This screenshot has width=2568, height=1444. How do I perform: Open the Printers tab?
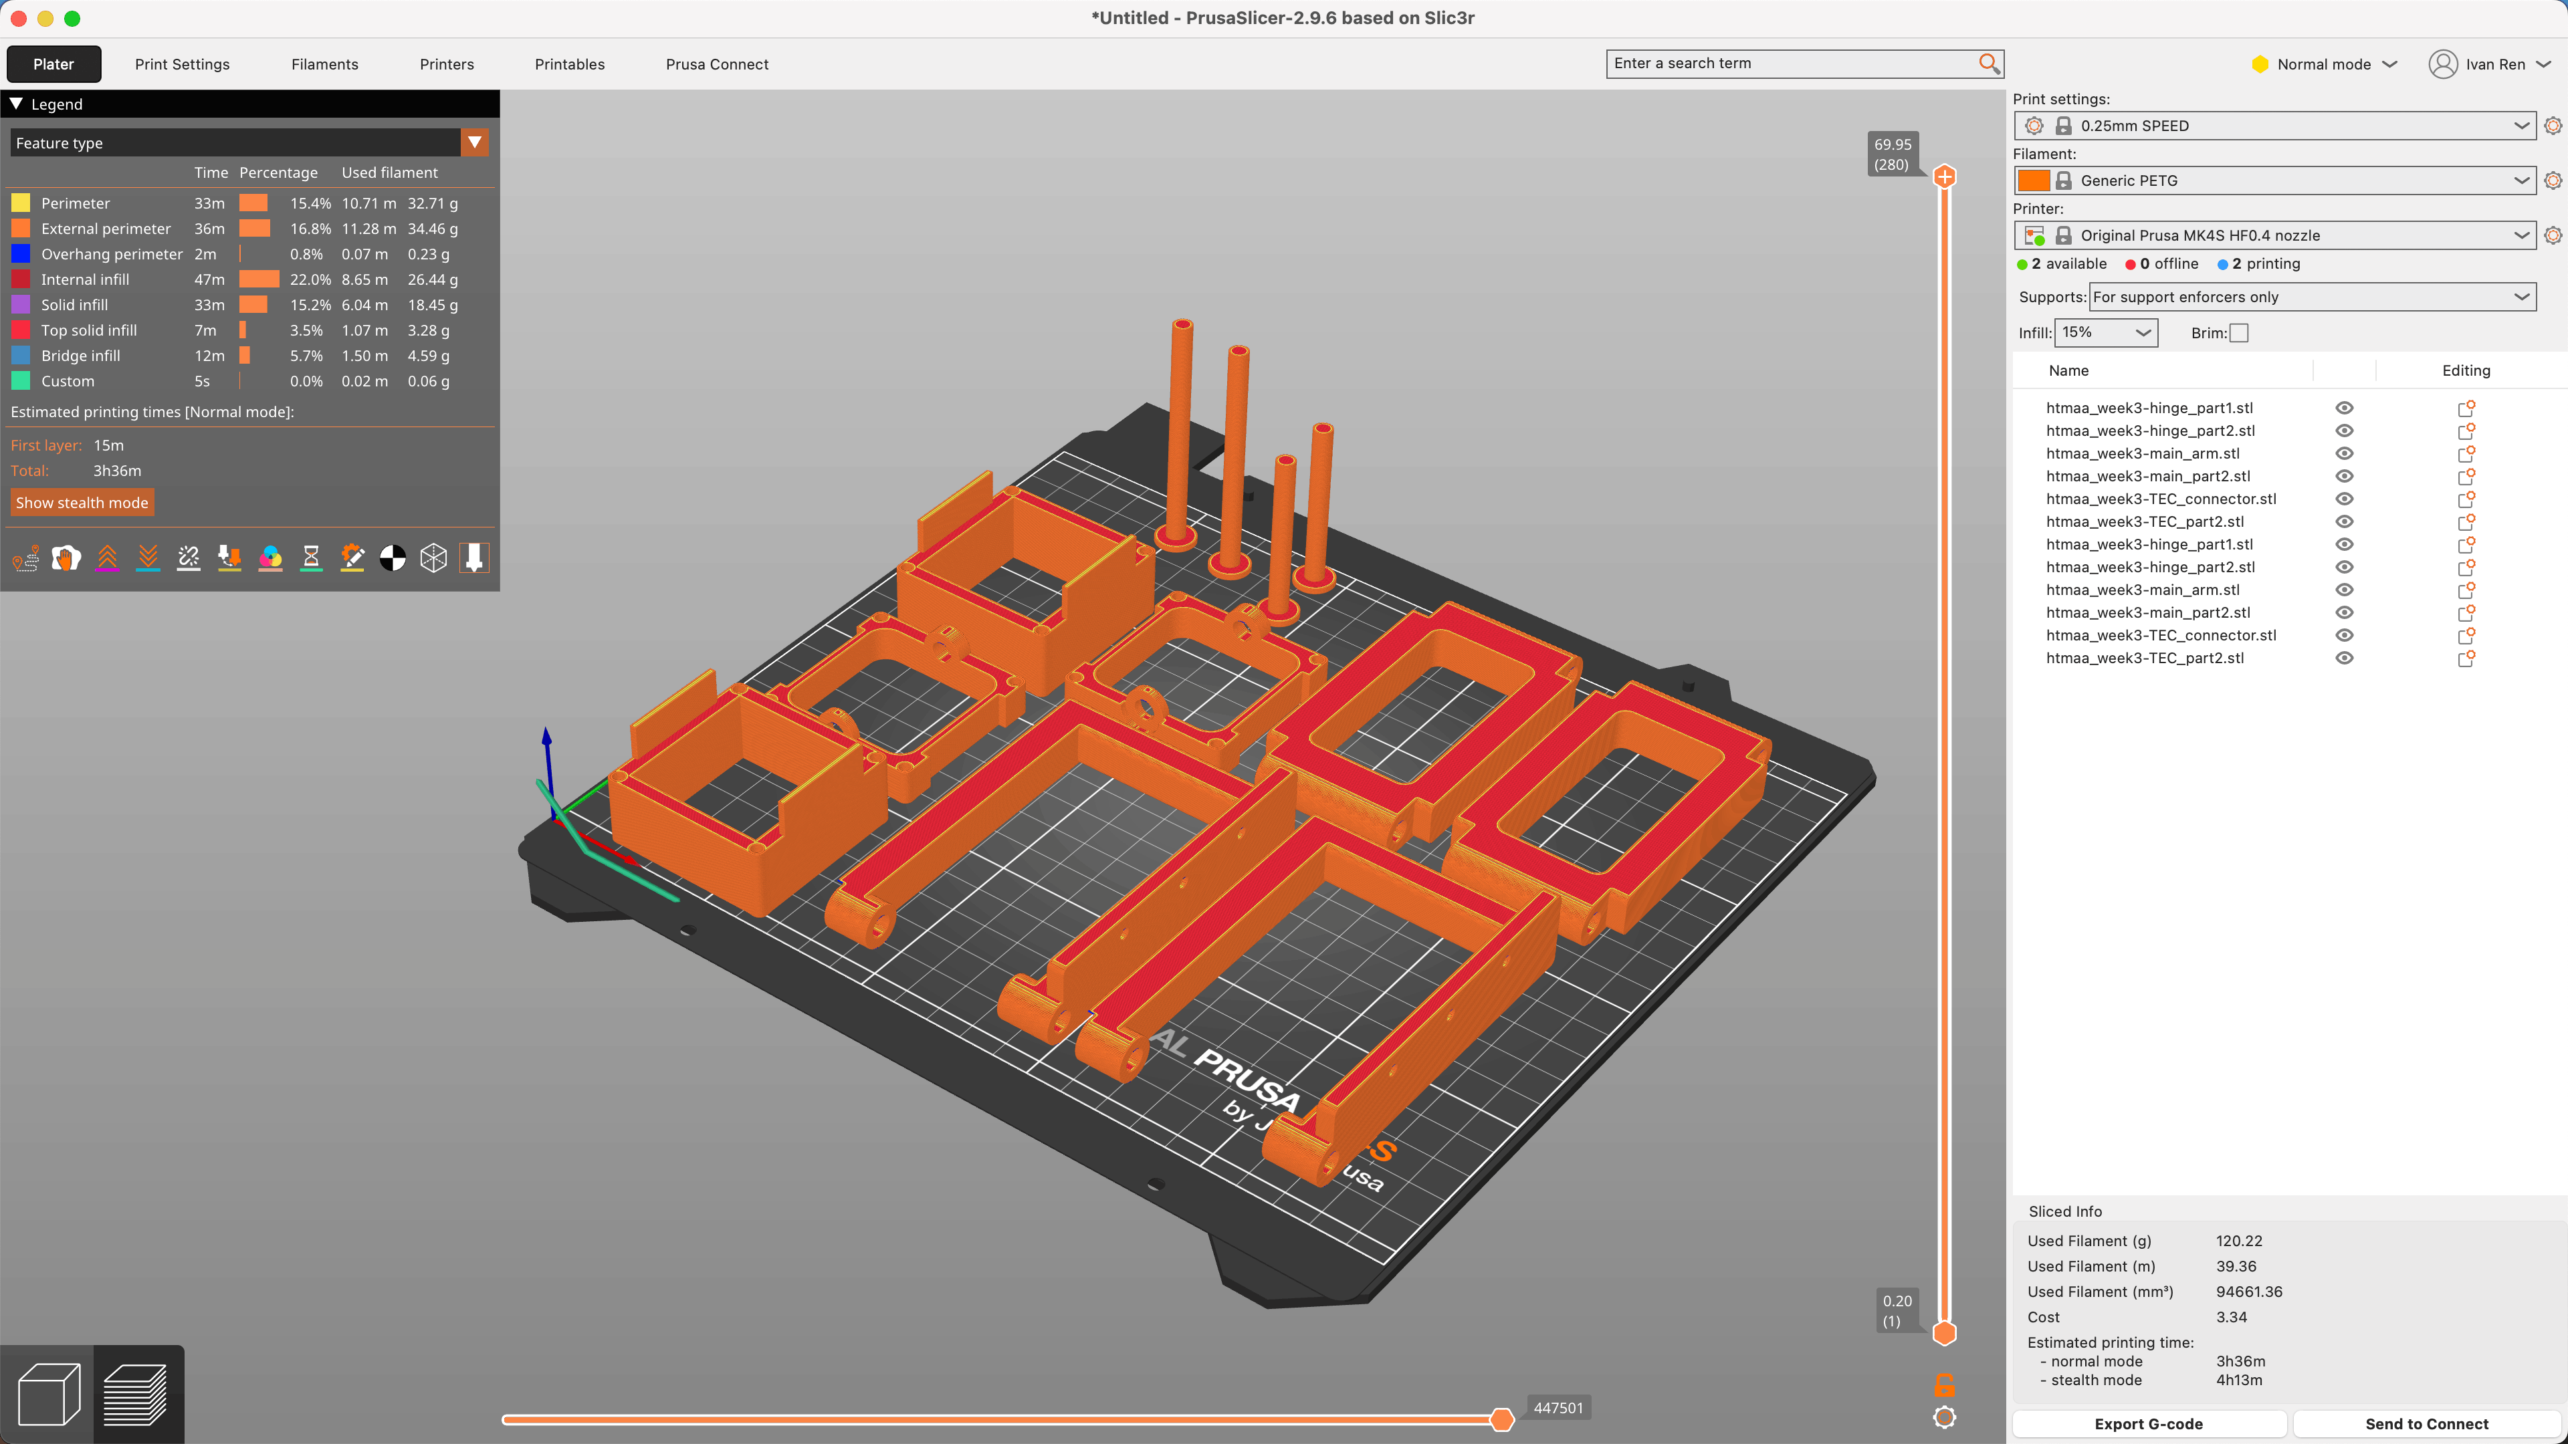447,64
